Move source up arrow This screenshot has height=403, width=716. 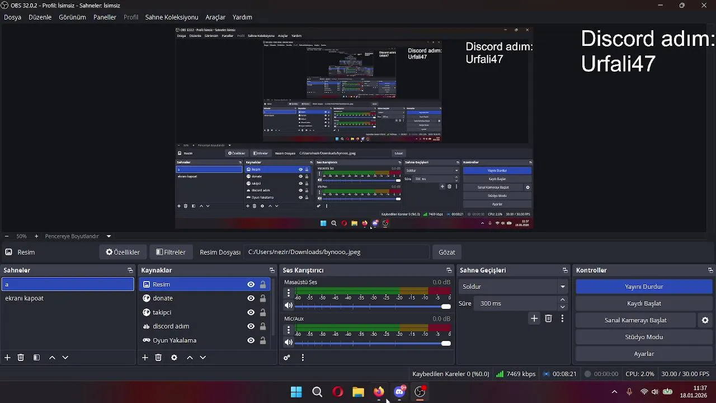[x=190, y=358]
